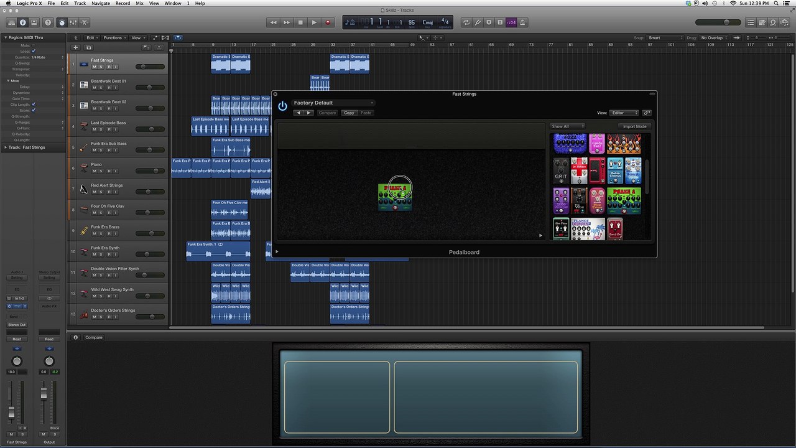Toggle the Smart Controls knob button
Screen dimensions: 796x448
(x=62, y=22)
